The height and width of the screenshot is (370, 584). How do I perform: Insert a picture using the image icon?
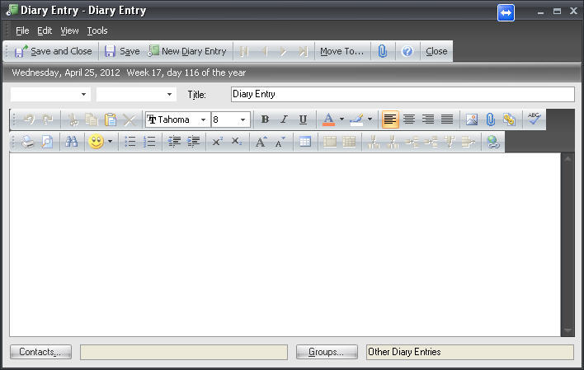click(472, 119)
